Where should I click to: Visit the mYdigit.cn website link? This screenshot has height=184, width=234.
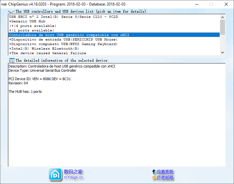coord(73,178)
